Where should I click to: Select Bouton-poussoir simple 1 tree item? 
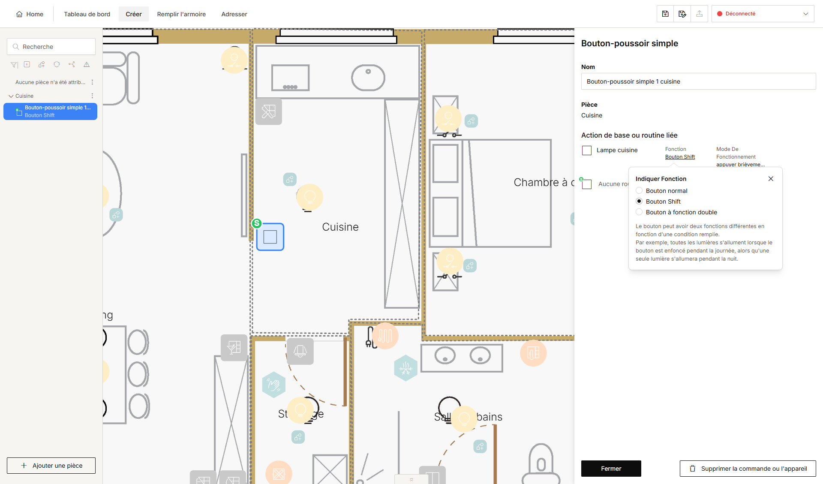coord(51,111)
